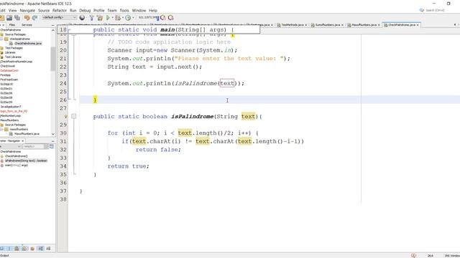This screenshot has height=258, width=460.
Task: Collapse the isPalindrome method fold marker
Action: pyautogui.click(x=73, y=116)
